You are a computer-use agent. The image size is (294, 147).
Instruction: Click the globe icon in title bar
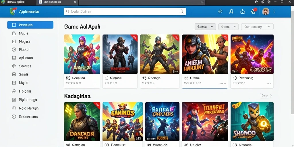(x=269, y=2)
